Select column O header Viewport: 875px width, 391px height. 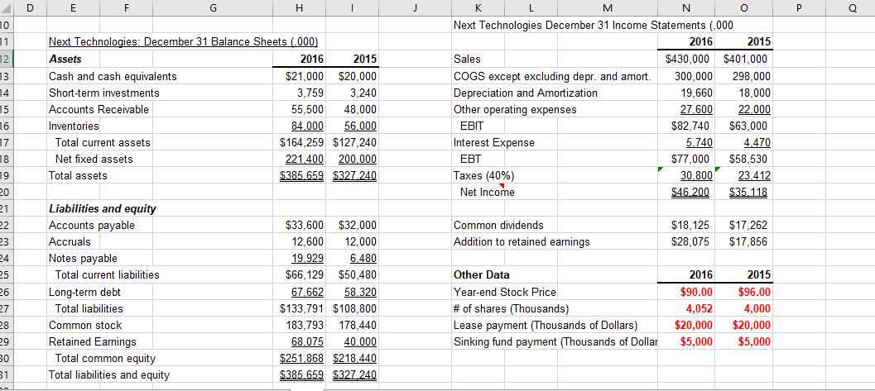(743, 8)
